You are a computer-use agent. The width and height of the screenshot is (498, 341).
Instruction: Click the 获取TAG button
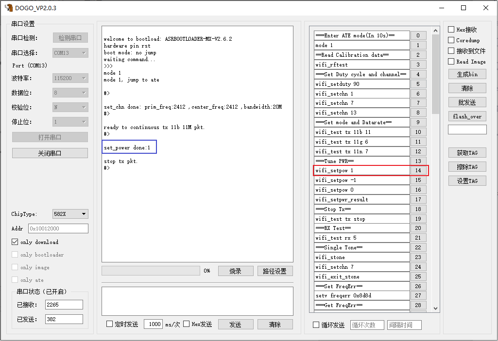(467, 153)
